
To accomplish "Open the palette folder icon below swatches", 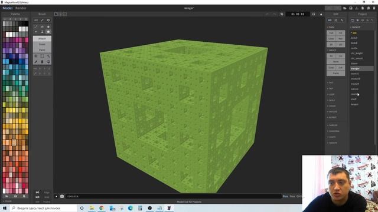I will click(6, 196).
